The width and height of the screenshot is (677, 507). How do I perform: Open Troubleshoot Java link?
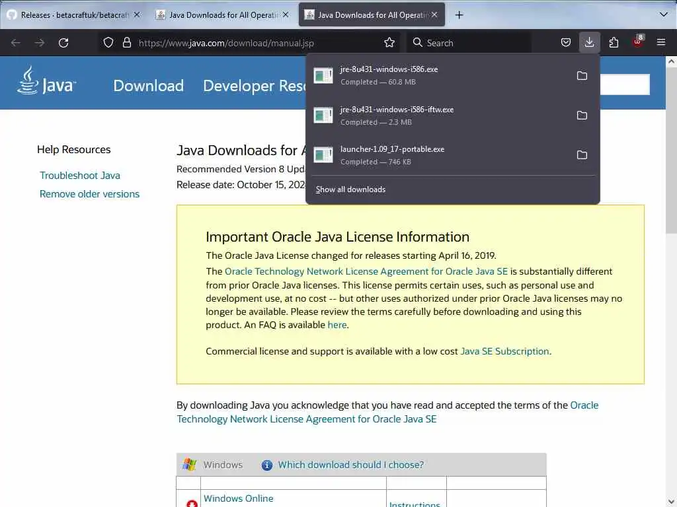click(x=80, y=176)
